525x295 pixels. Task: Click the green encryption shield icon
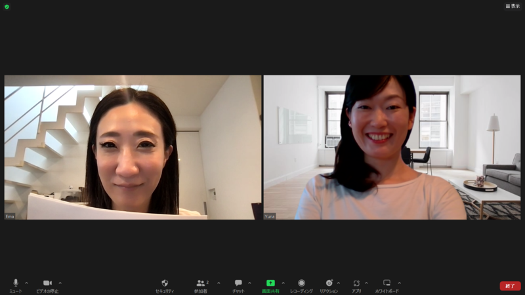coord(7,7)
